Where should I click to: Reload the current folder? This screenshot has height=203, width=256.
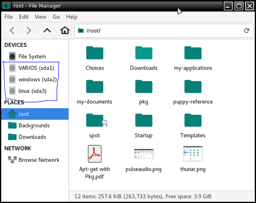[x=246, y=30]
